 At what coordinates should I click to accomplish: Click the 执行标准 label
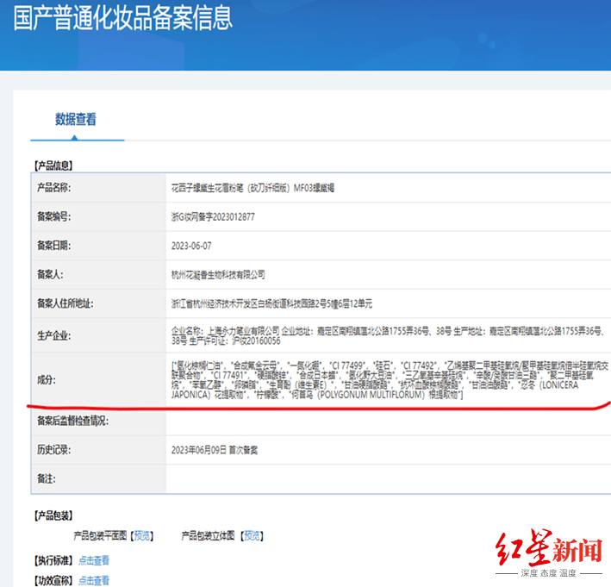(53, 560)
